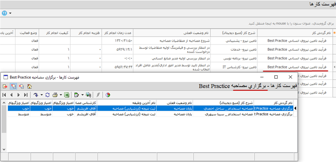Click the blue pause icon at top left

pyautogui.click(x=4, y=13)
